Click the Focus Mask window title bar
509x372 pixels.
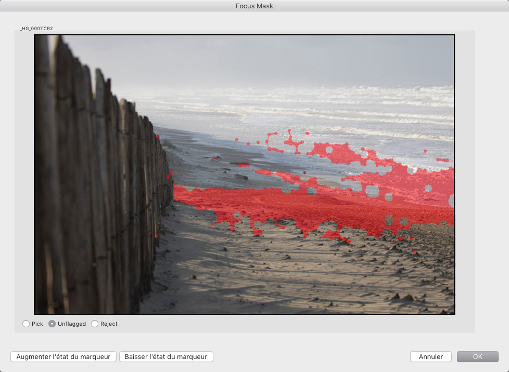click(254, 6)
